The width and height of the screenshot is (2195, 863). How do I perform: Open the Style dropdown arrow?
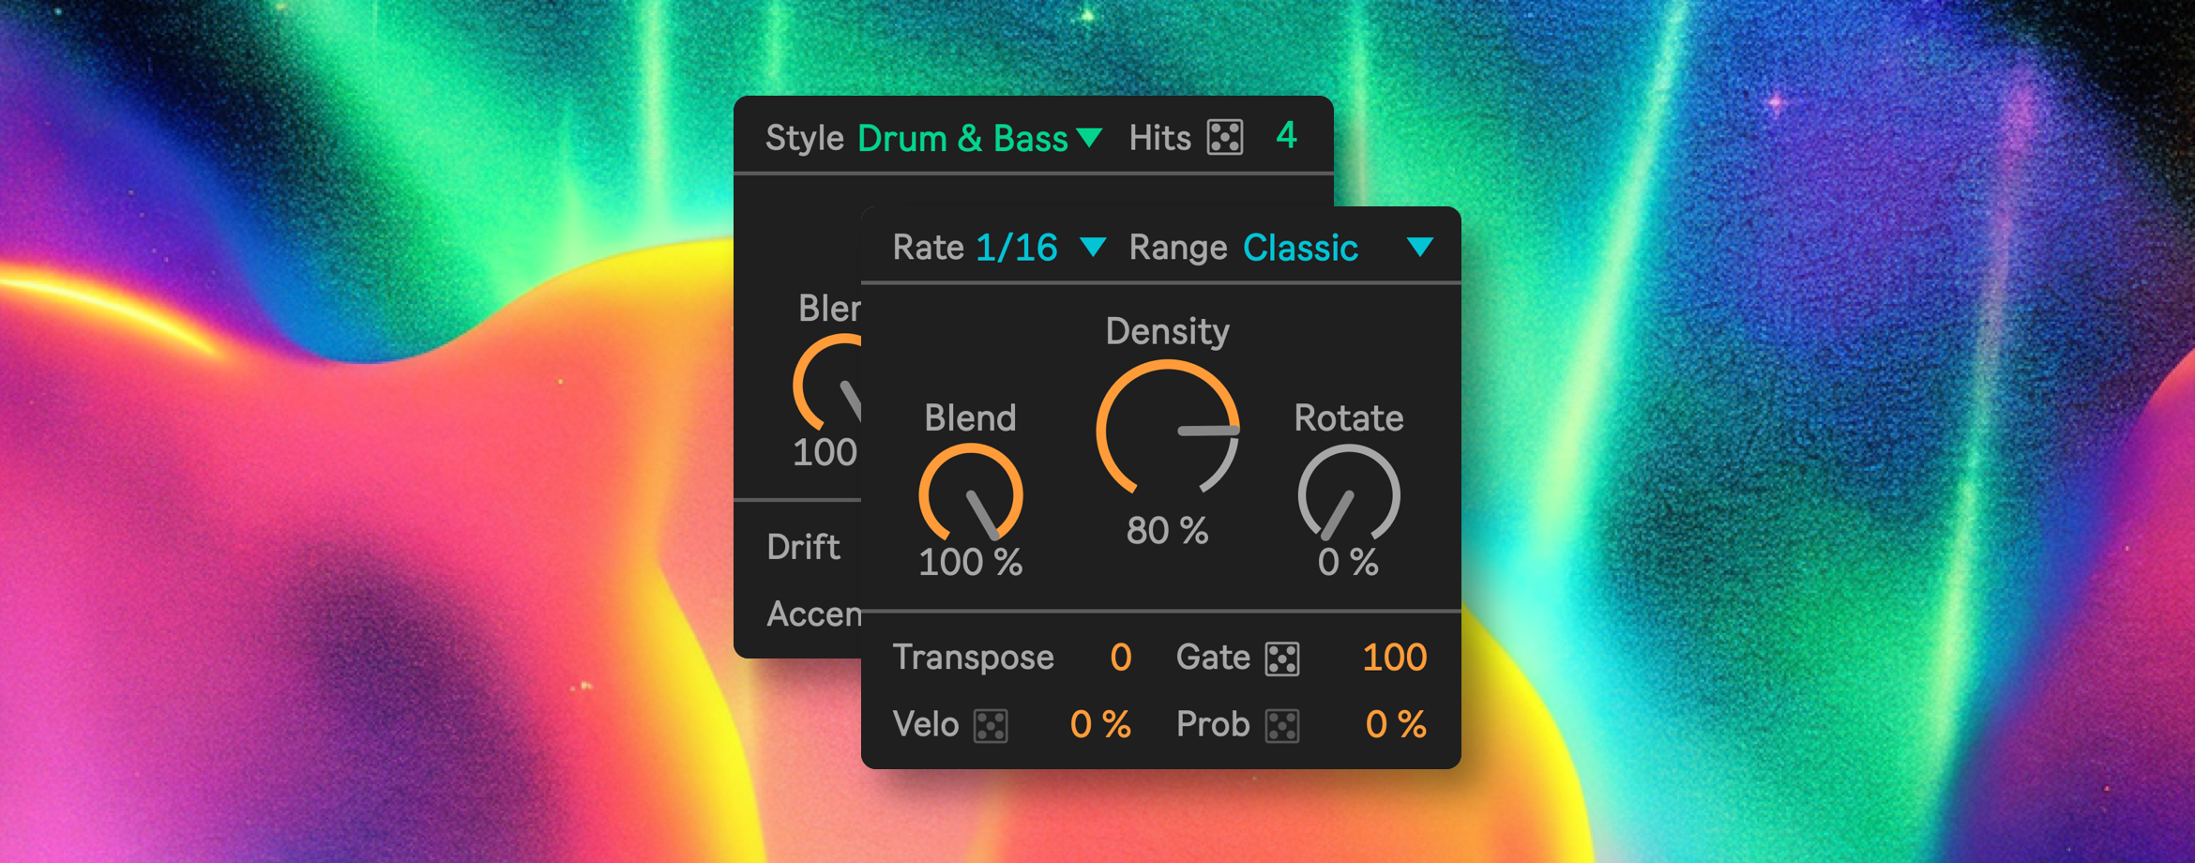1089,139
